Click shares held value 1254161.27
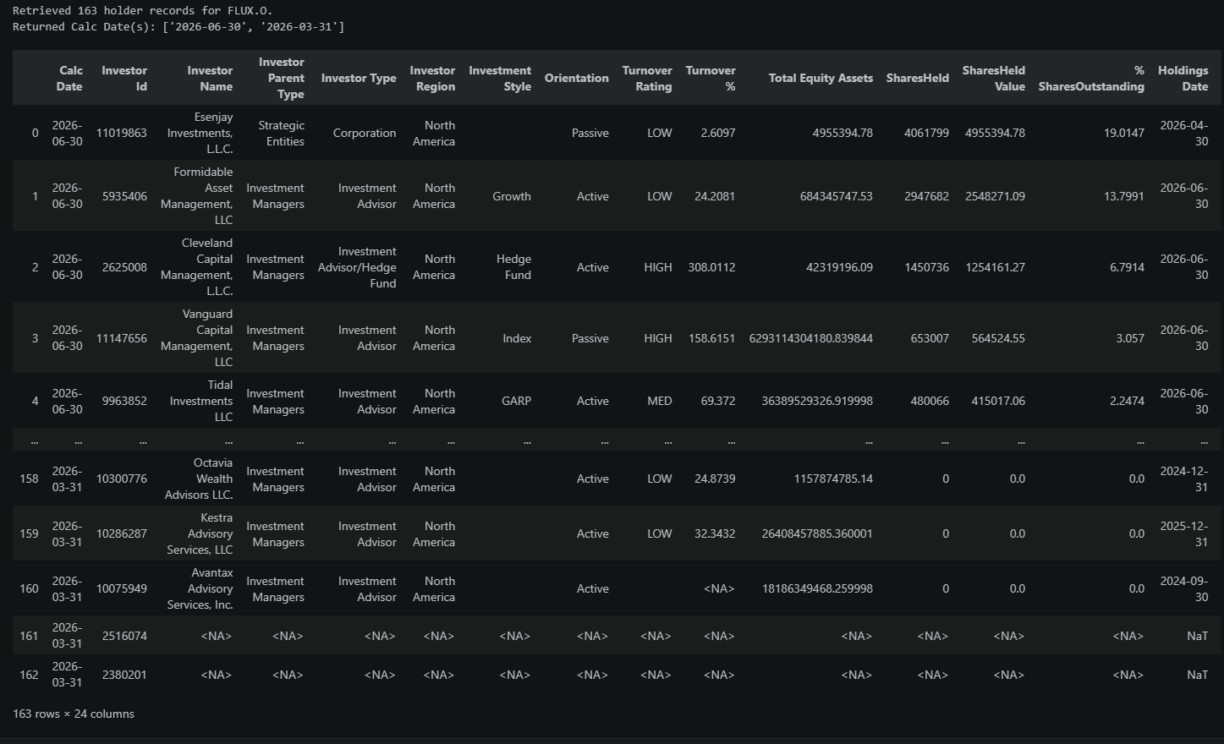 995,267
